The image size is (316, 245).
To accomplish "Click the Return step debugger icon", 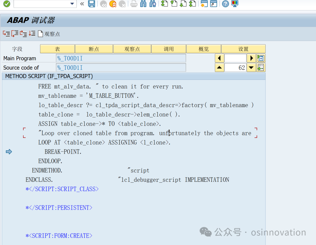I will point(23,34).
